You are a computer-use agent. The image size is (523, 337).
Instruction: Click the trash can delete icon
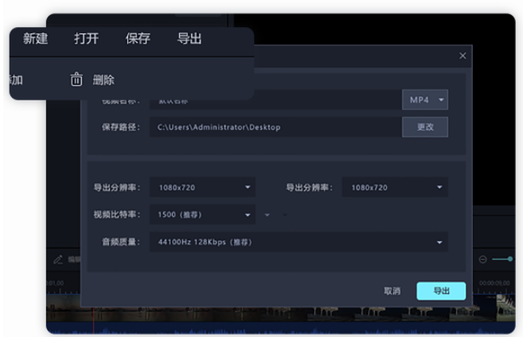(x=76, y=80)
